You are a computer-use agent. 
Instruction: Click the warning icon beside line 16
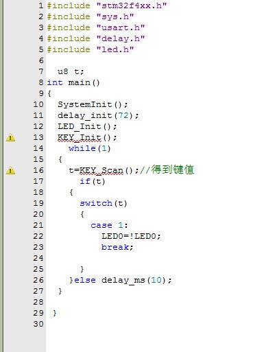click(x=10, y=171)
